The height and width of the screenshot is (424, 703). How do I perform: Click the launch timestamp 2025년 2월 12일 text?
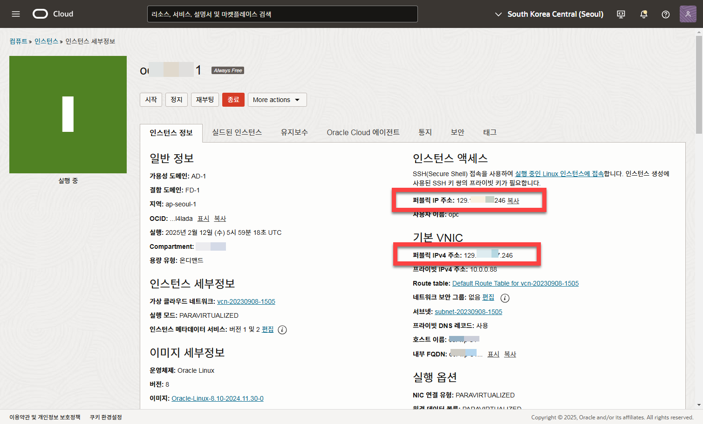click(215, 233)
